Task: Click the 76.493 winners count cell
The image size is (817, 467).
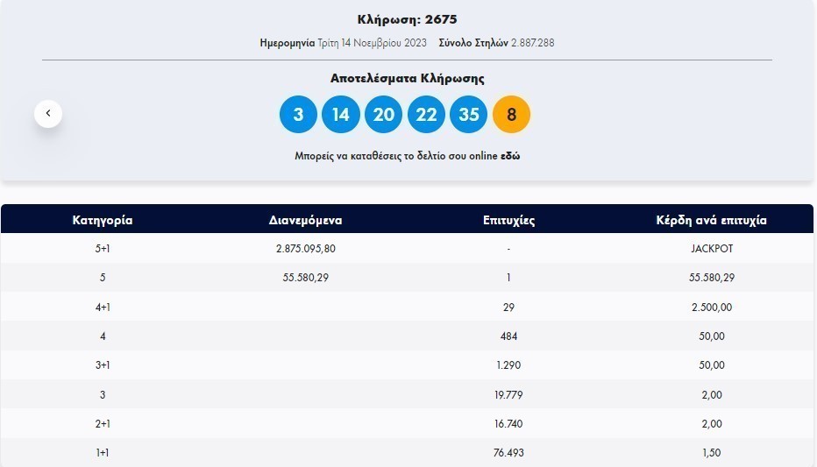Action: (x=508, y=453)
